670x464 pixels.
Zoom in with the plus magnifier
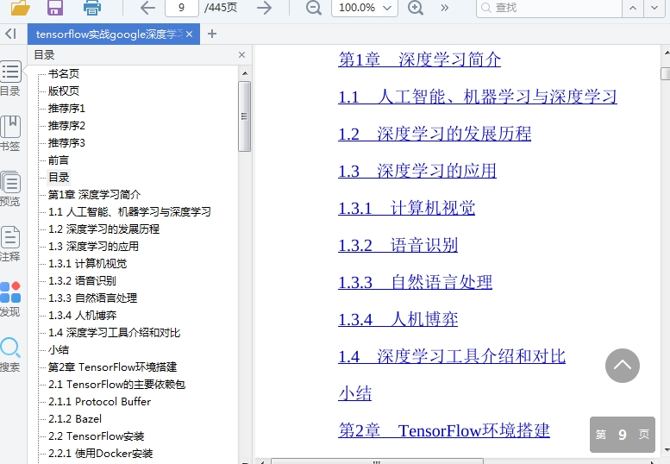coord(416,8)
